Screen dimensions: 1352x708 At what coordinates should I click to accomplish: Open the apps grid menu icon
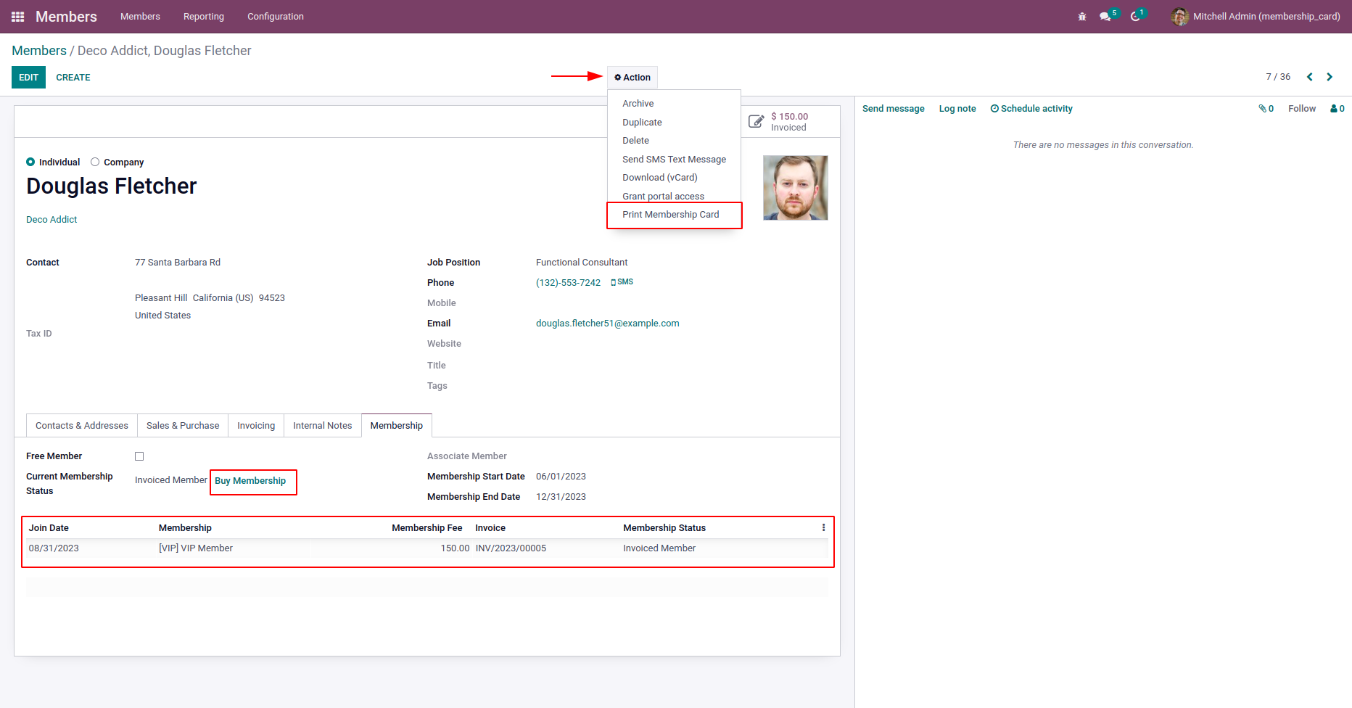coord(18,17)
